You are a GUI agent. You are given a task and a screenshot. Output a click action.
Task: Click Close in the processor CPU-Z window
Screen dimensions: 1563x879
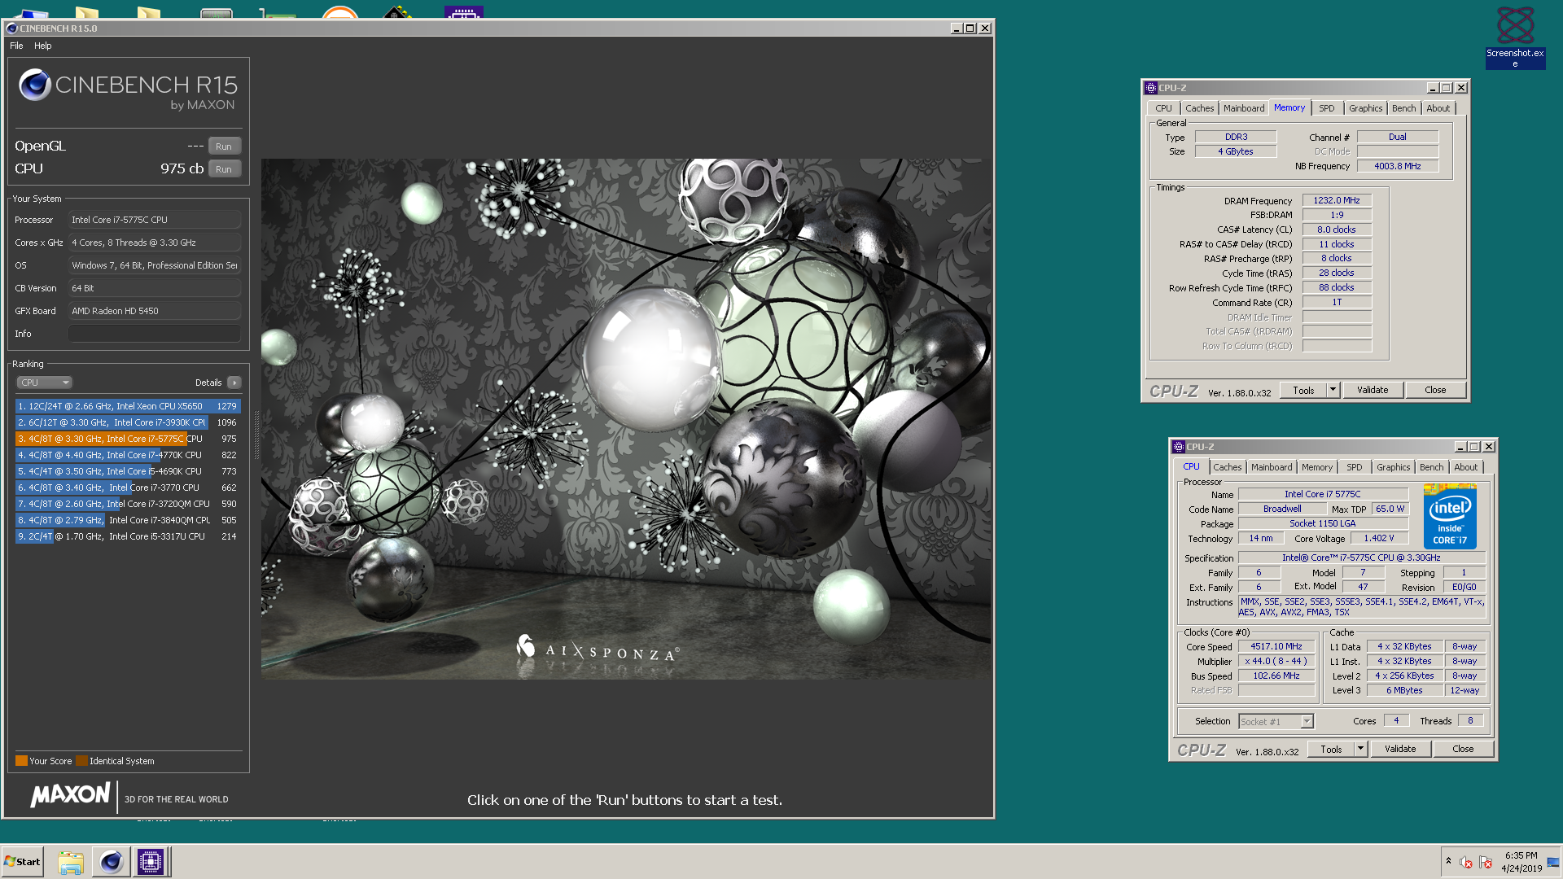[x=1463, y=749]
